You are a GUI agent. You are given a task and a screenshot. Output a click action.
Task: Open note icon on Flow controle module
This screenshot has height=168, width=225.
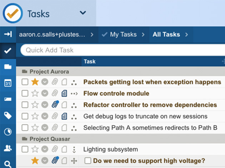(64, 93)
